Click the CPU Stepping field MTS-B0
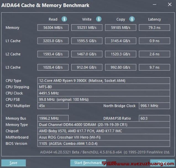Viewport: 176px width, 168px height. 104,87
